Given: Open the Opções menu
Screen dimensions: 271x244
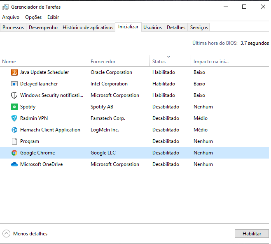Looking at the screenshot, I should [33, 17].
